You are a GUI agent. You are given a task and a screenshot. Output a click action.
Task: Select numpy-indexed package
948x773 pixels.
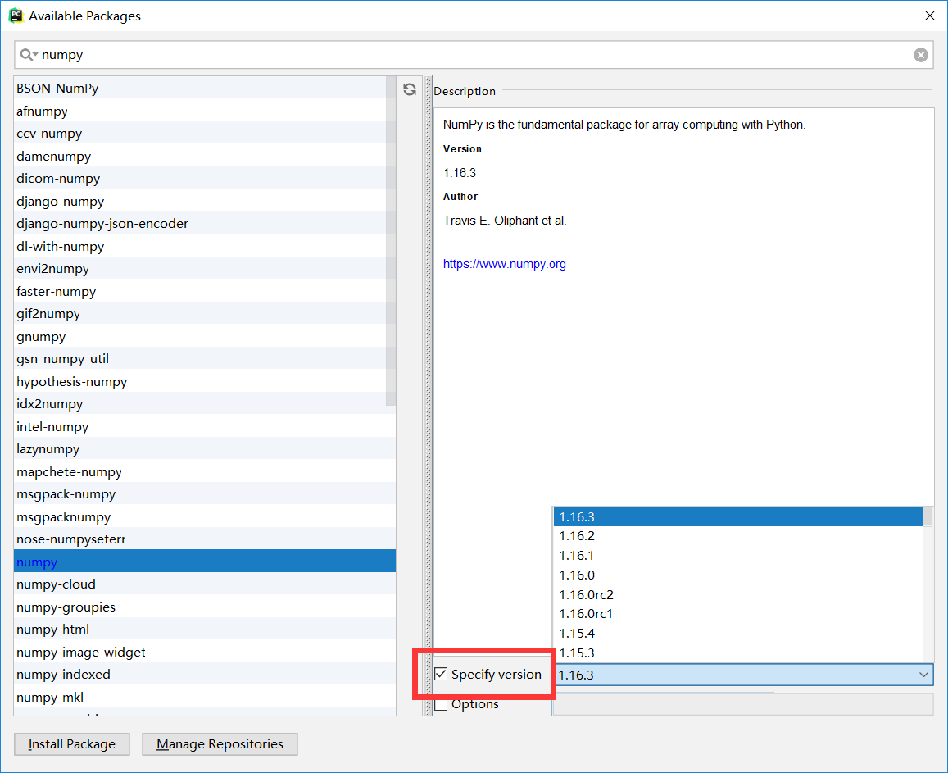tap(205, 674)
